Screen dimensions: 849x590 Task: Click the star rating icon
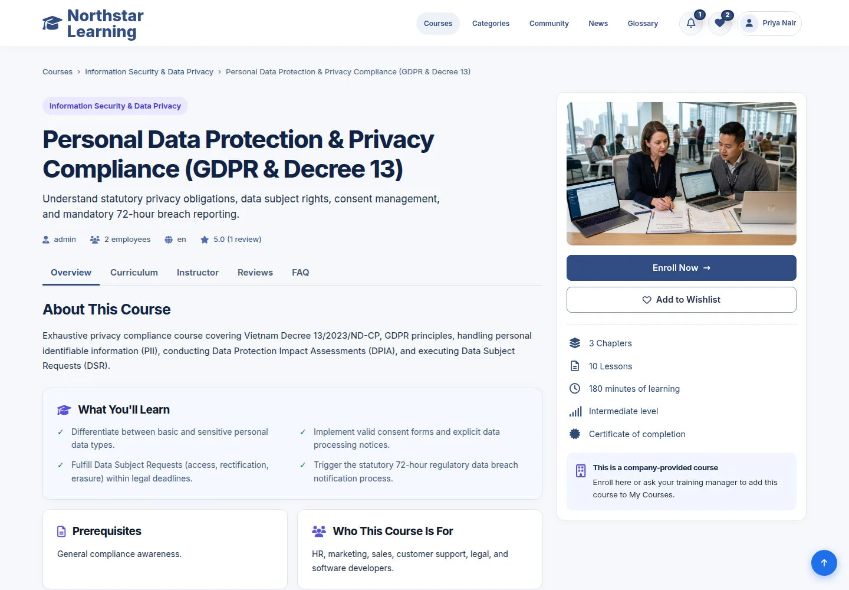click(205, 240)
